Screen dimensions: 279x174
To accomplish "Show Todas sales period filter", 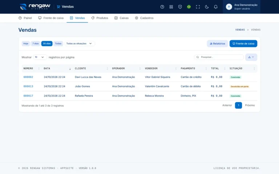I will pos(58,43).
